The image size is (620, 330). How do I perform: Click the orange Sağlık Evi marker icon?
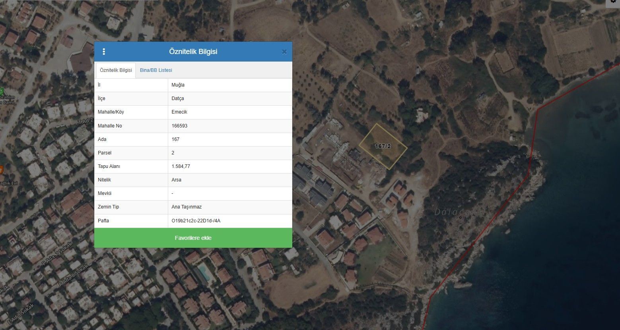[x=1, y=170]
